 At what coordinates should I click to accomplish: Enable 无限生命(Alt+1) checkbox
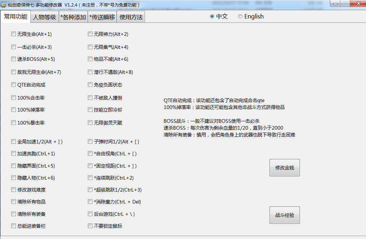tap(13, 34)
